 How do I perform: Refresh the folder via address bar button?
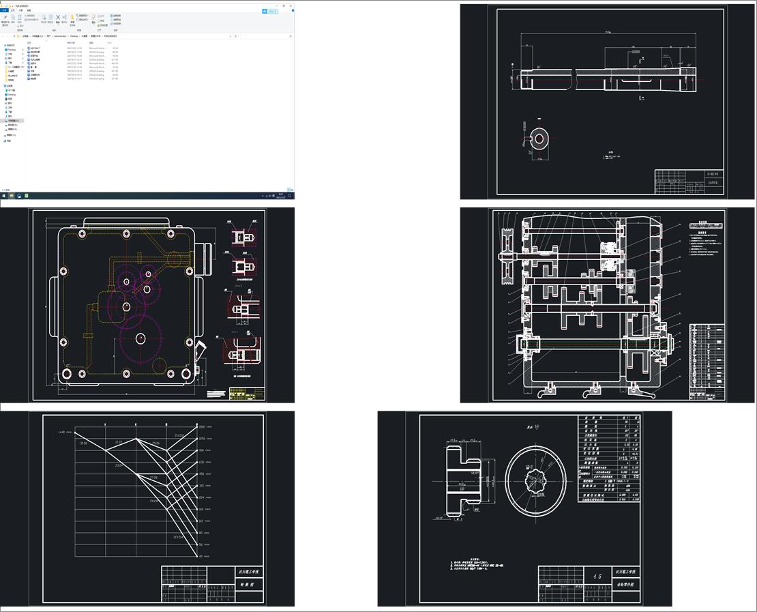click(x=235, y=36)
